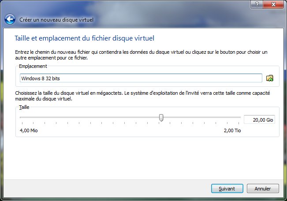Close the virtual disk wizard window

(x=273, y=4)
